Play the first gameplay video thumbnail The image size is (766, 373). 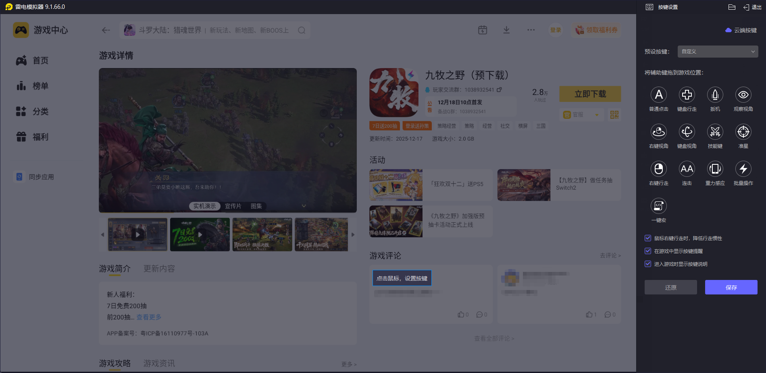pyautogui.click(x=137, y=234)
